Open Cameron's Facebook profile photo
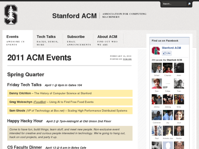 tap(157, 115)
